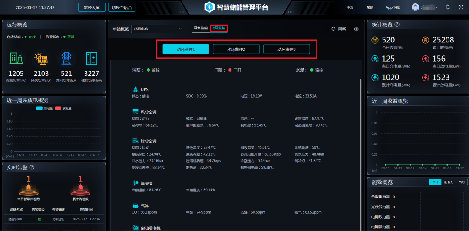The height and width of the screenshot is (231, 469).
Task: Click the 统计概览 help question icon
Action: 397,25
